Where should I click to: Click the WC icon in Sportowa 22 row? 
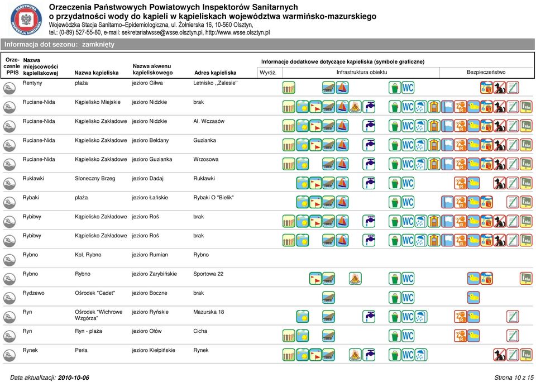pyautogui.click(x=408, y=278)
